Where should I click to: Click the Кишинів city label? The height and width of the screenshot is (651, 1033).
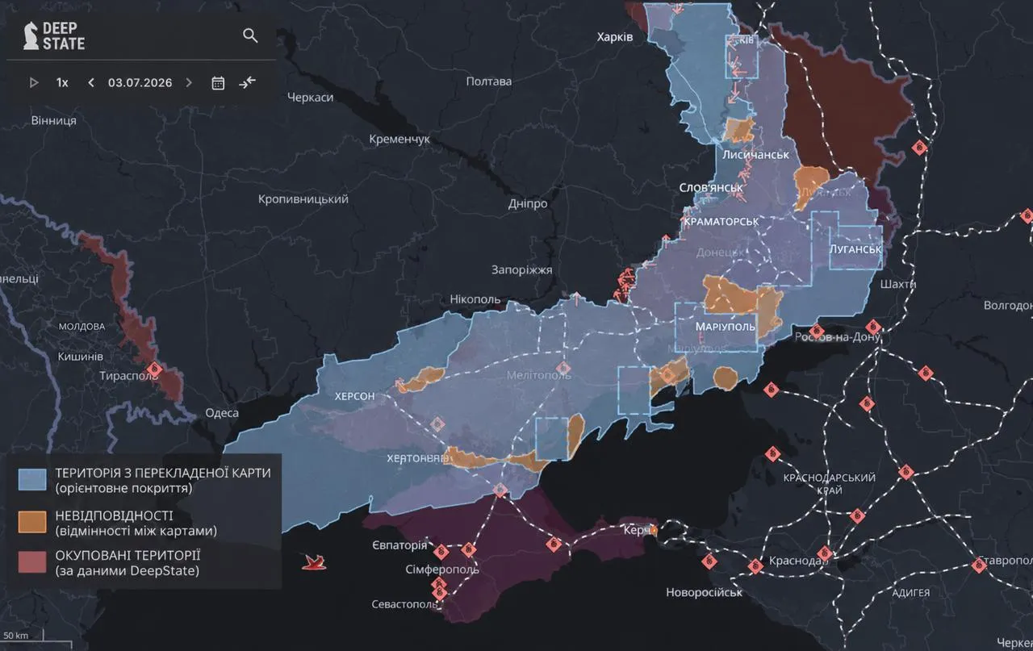click(x=80, y=356)
